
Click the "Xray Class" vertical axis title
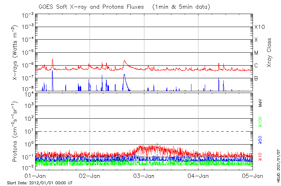[269, 53]
